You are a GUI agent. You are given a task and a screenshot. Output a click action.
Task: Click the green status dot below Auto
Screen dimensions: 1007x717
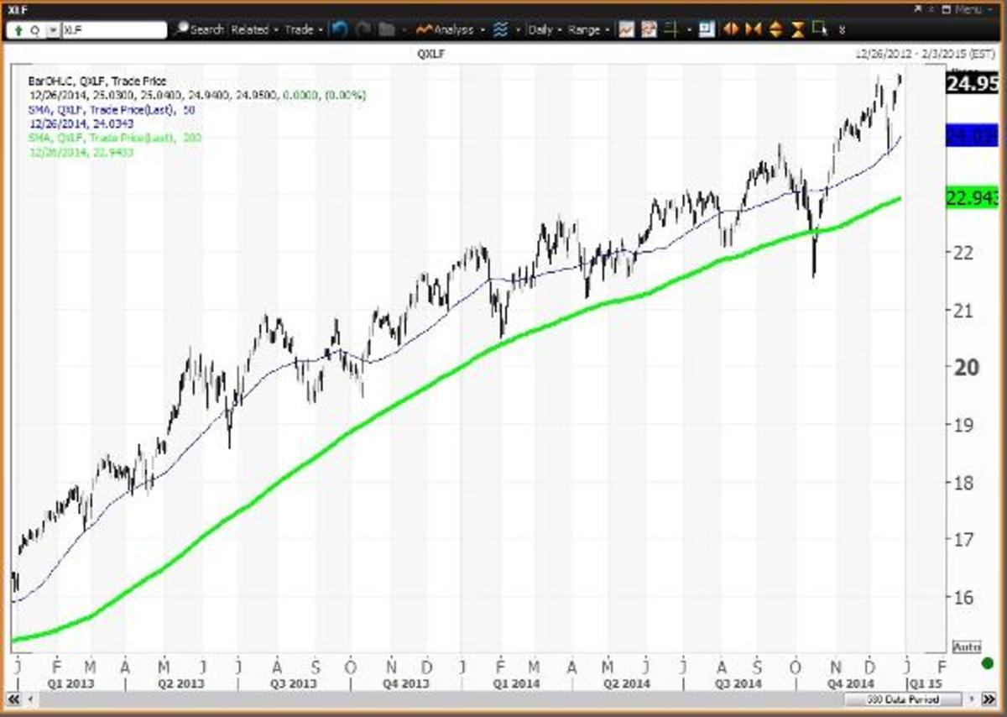[987, 663]
